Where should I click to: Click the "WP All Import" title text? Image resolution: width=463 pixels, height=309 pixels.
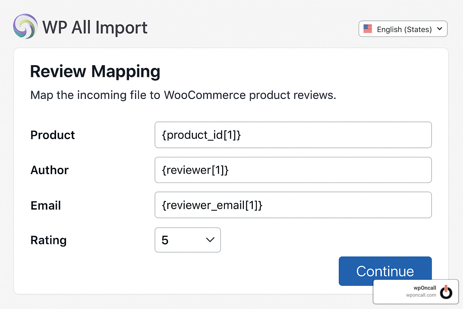(x=95, y=27)
